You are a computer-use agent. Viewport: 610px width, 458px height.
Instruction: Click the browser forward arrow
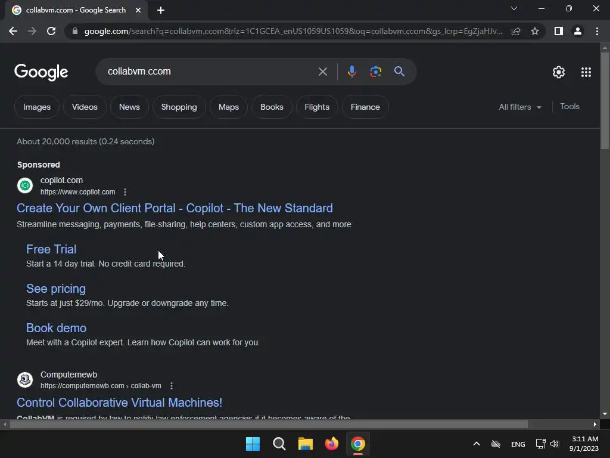tap(32, 31)
